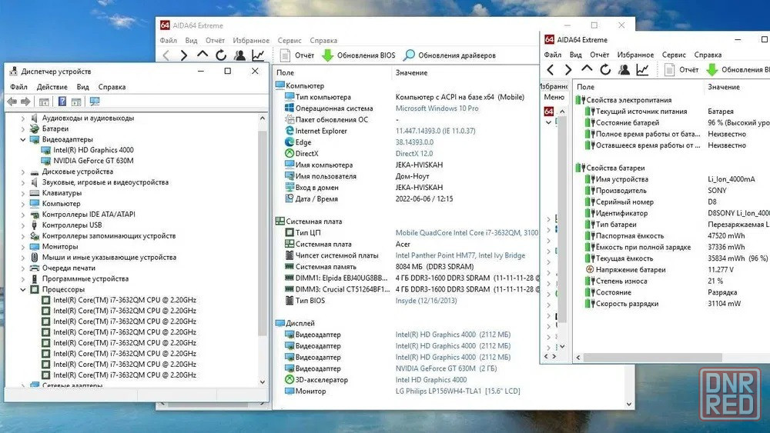
Task: Select Программные устройства in Device Manager
Action: (x=85, y=279)
